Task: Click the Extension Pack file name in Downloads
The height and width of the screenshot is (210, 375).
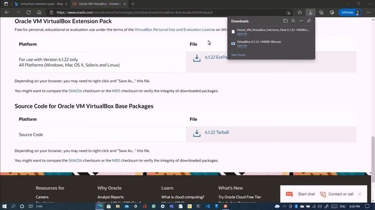Action: coord(273,30)
